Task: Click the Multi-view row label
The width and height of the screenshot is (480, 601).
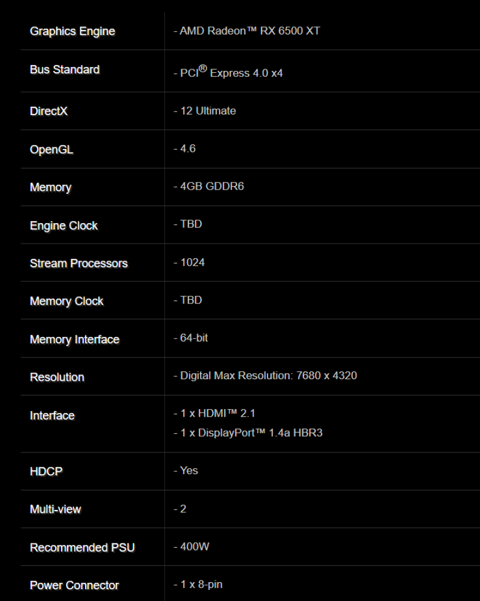Action: [x=56, y=509]
